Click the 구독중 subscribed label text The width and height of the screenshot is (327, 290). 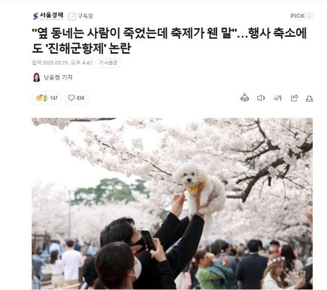(x=85, y=16)
